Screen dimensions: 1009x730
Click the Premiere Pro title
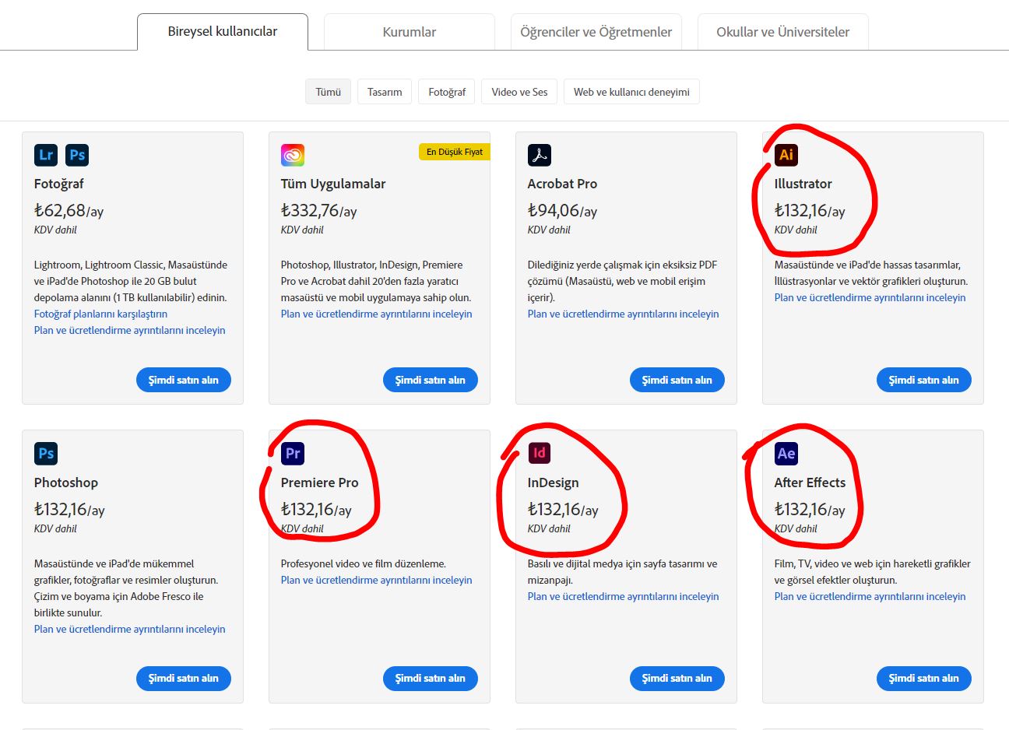320,483
